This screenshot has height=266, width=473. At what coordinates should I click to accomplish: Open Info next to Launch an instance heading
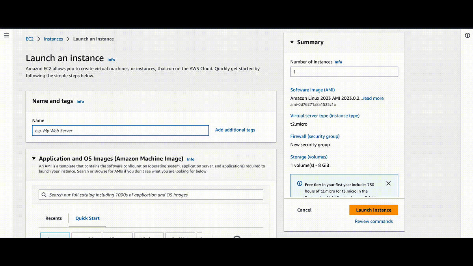coord(111,60)
